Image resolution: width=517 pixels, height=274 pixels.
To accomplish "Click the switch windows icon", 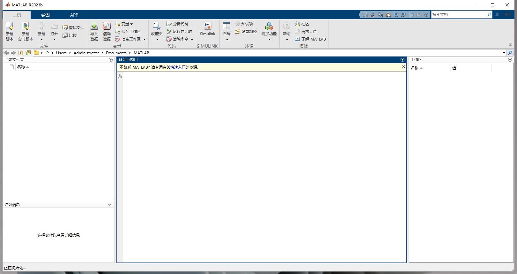I will click(x=411, y=15).
